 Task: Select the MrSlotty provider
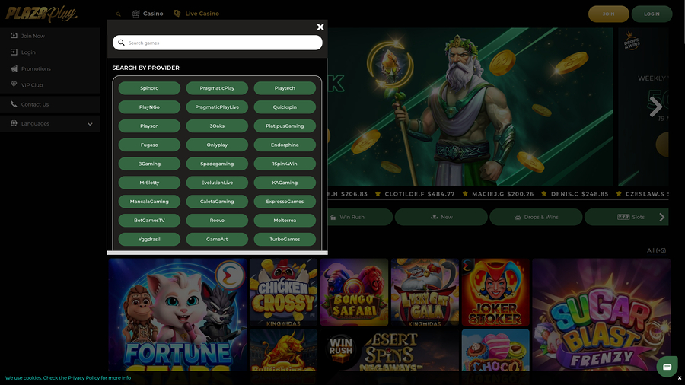pos(149,183)
